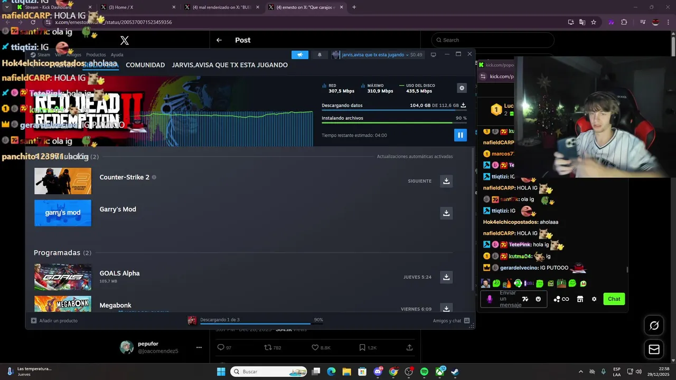This screenshot has width=676, height=380.
Task: Open Grok floating button on X
Action: click(654, 326)
